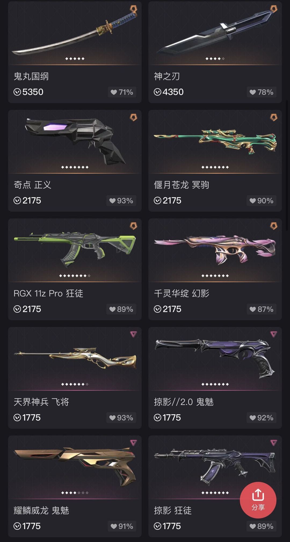Image resolution: width=290 pixels, height=542 pixels.
Task: Select the 耀鳞威龙 鬼魅 skin name
Action: point(41,510)
